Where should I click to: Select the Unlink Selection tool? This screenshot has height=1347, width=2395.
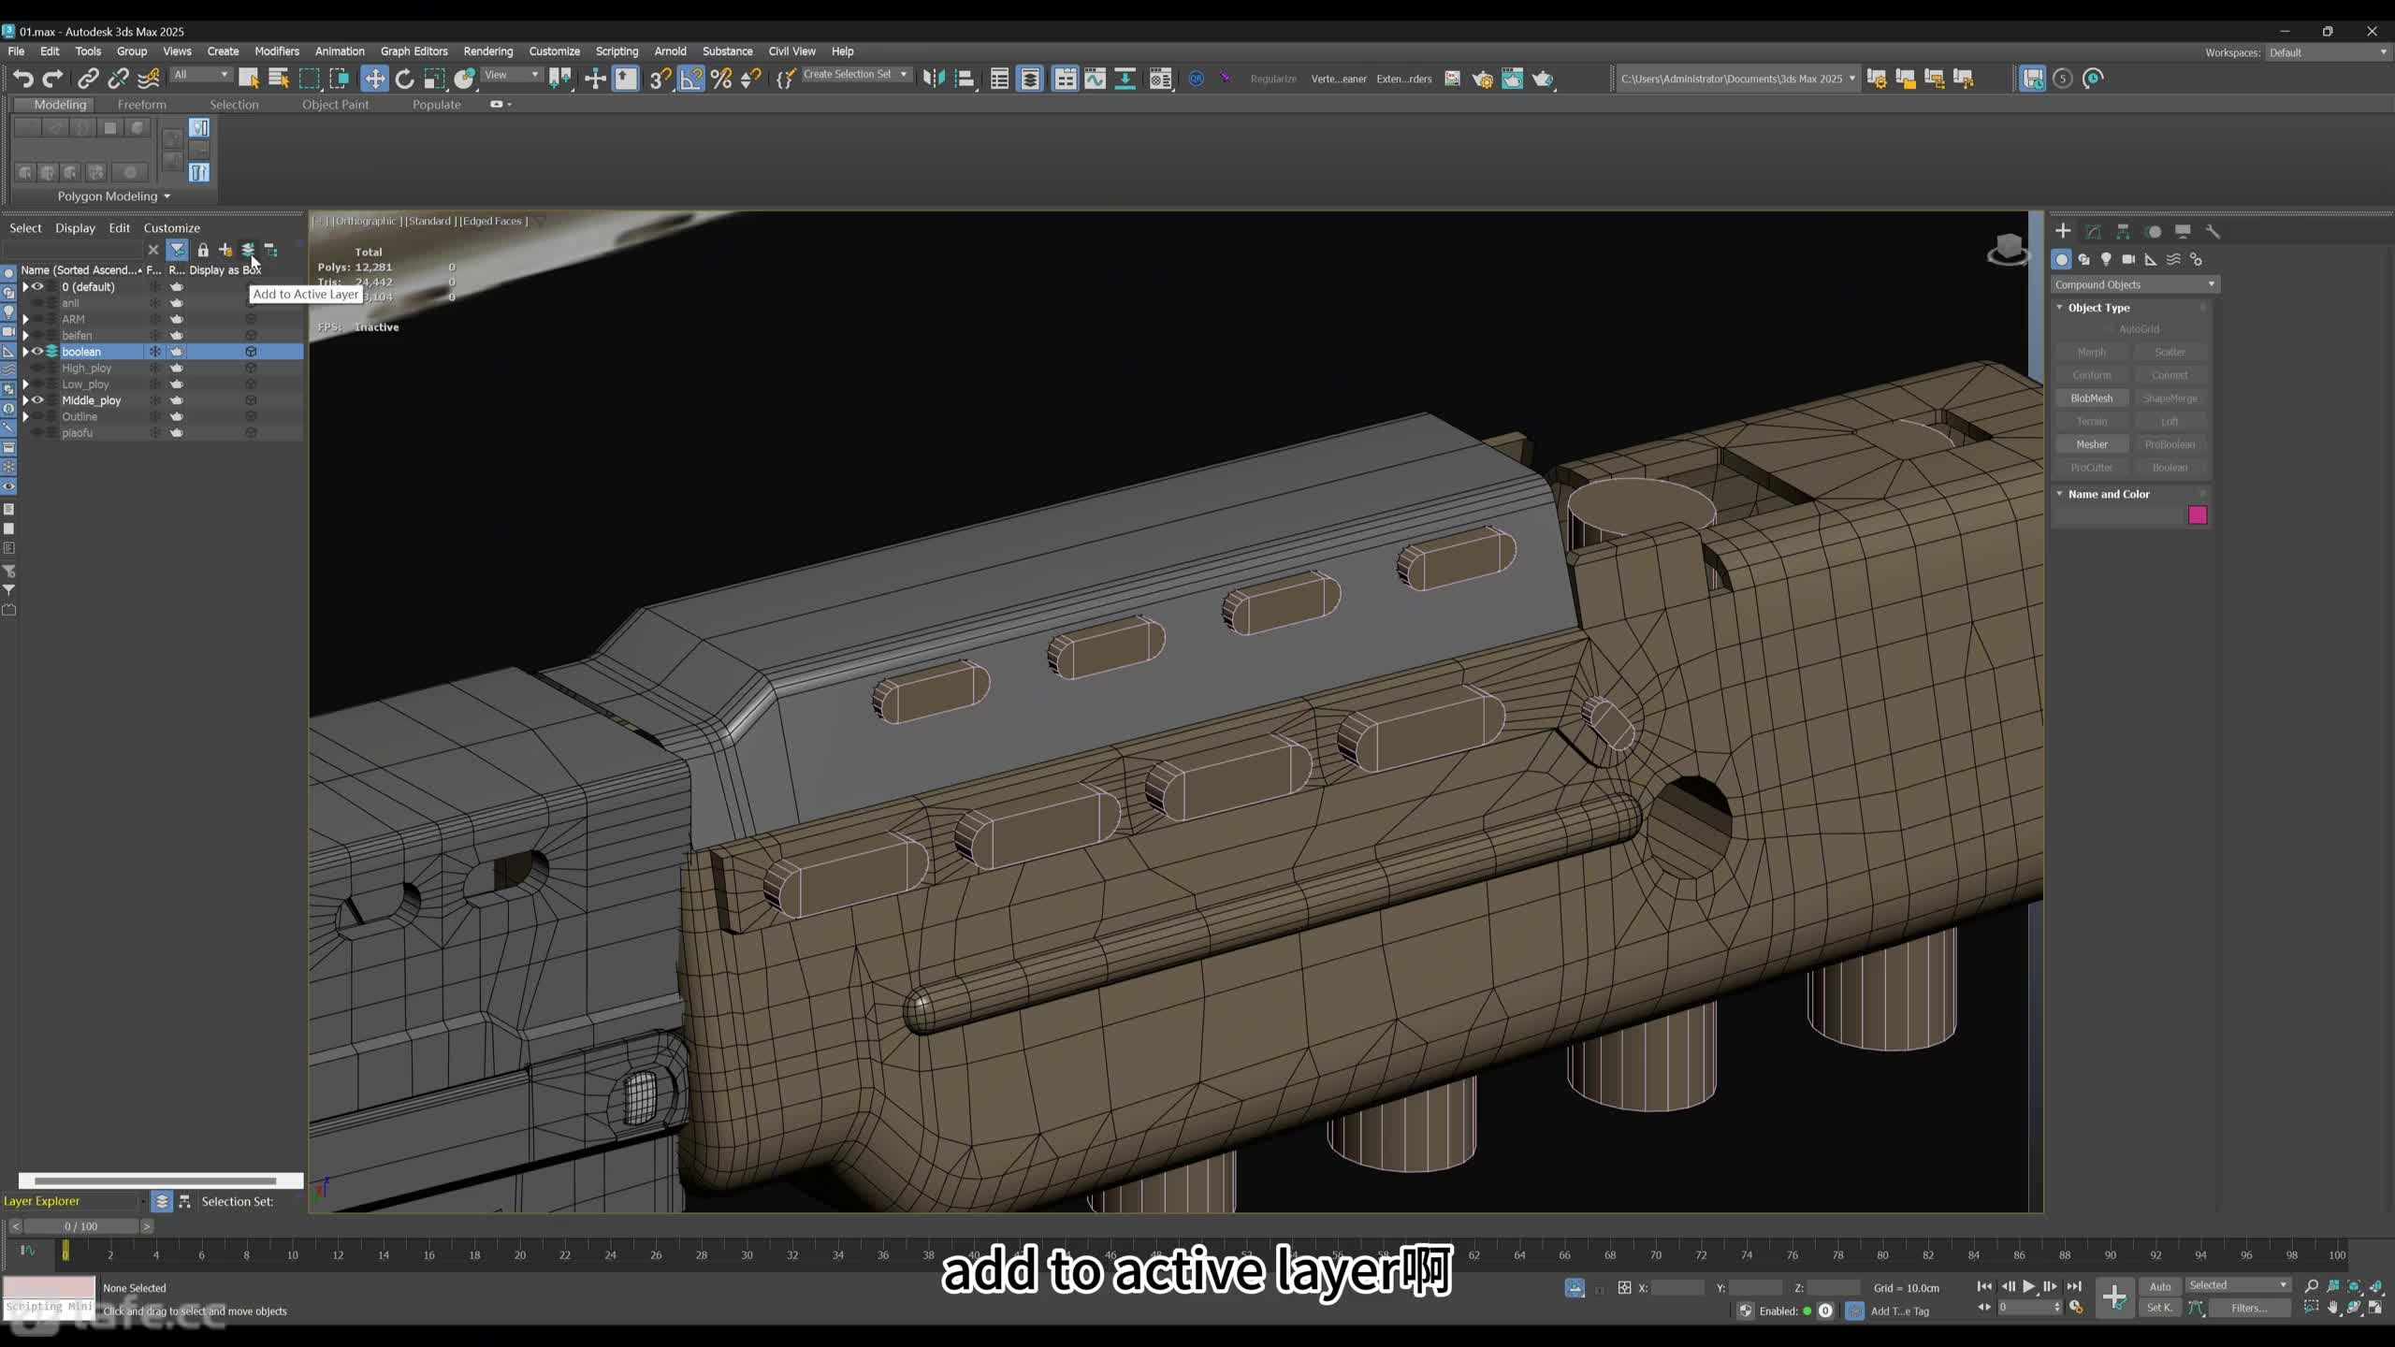point(118,79)
